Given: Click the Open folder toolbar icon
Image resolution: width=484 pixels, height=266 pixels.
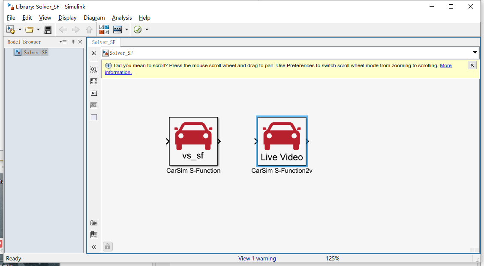Looking at the screenshot, I should [29, 30].
